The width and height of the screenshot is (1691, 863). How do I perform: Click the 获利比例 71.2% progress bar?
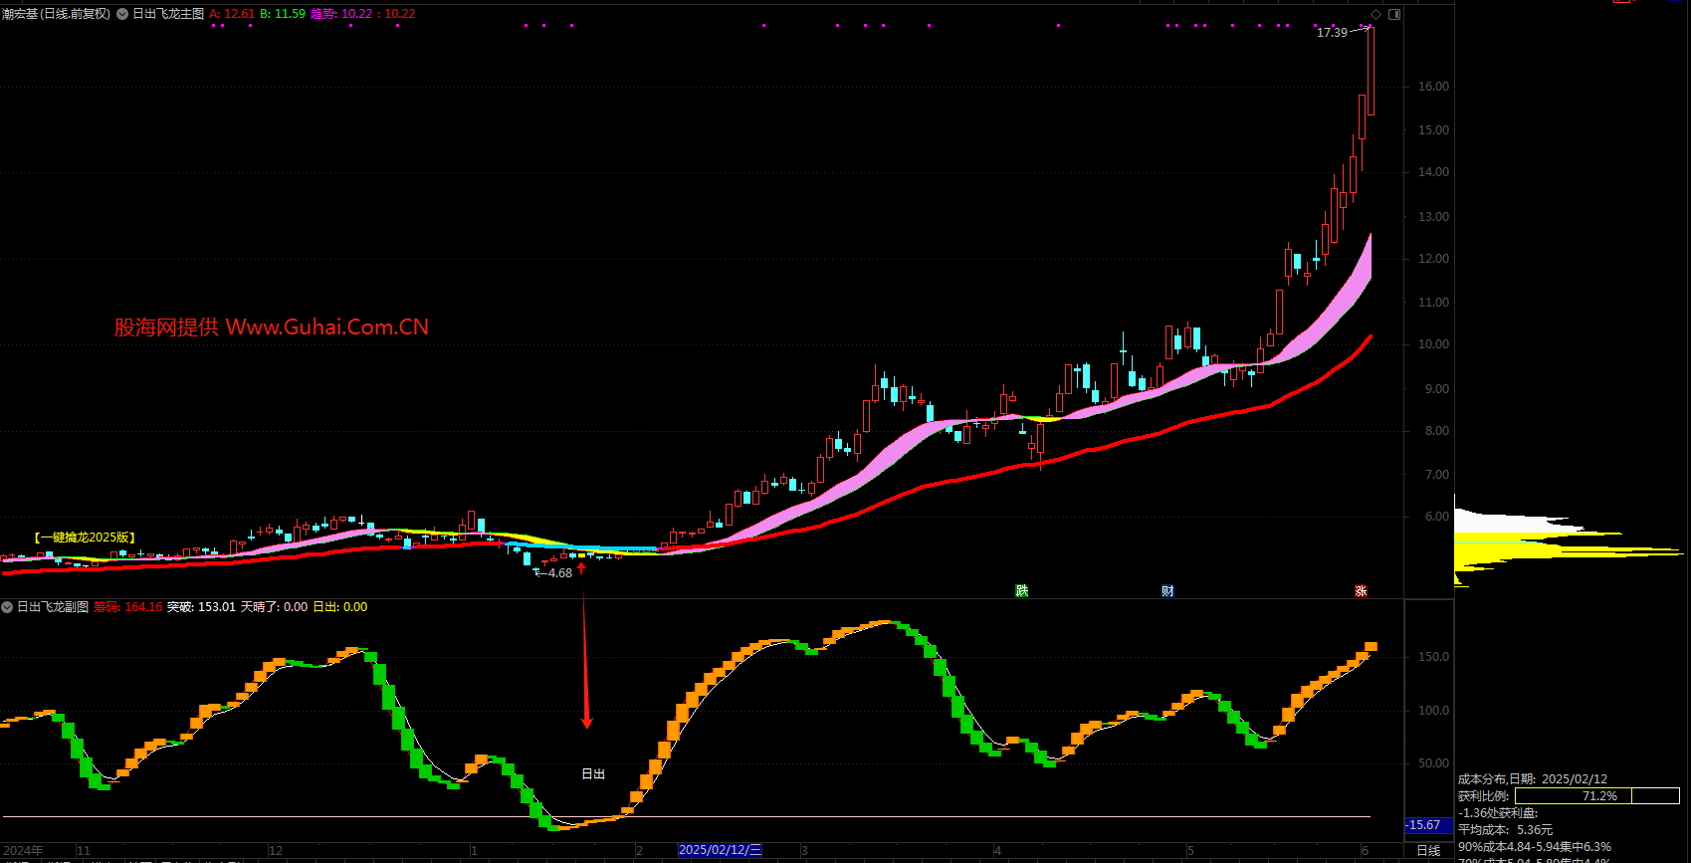point(1596,796)
